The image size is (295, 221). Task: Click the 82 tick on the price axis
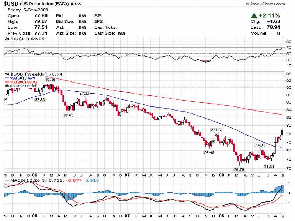289,117
